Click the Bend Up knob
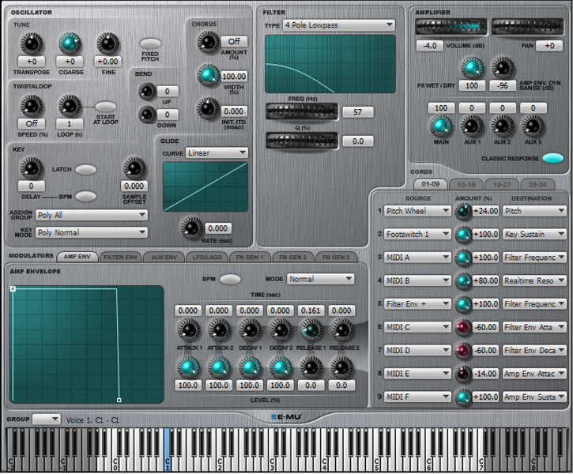Viewport: 573px width, 474px height. (x=147, y=91)
